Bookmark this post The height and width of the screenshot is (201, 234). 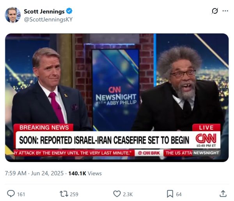[x=170, y=194]
